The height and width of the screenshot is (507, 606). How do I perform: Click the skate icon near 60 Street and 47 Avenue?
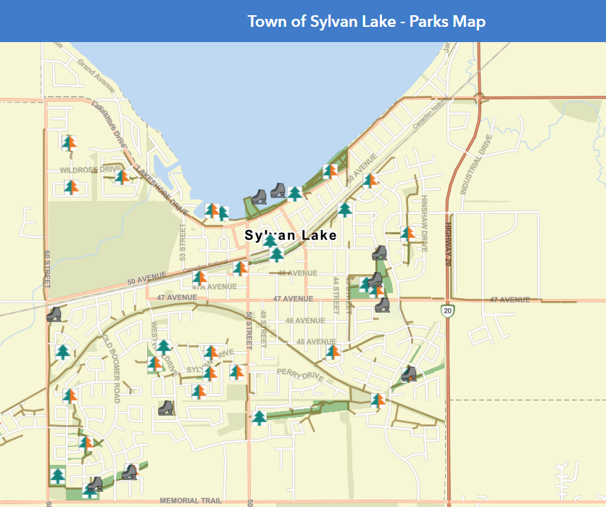(54, 315)
